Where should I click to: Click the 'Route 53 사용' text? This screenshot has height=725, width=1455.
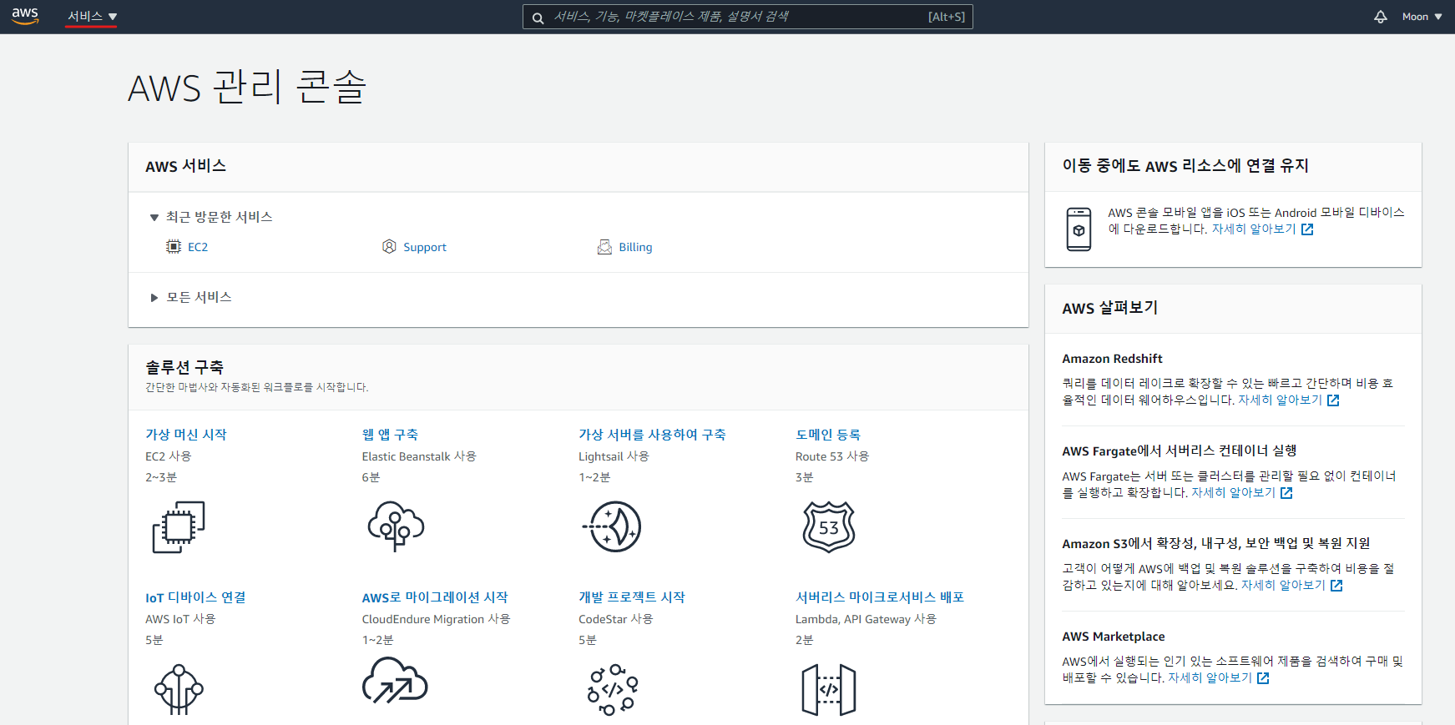(832, 456)
